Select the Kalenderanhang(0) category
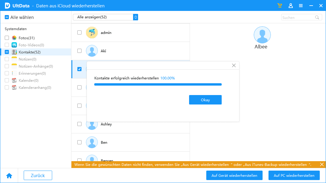 (35, 88)
